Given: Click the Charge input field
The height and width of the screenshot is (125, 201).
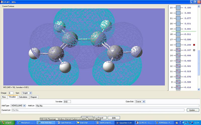Looking at the screenshot, I should click(11, 93).
